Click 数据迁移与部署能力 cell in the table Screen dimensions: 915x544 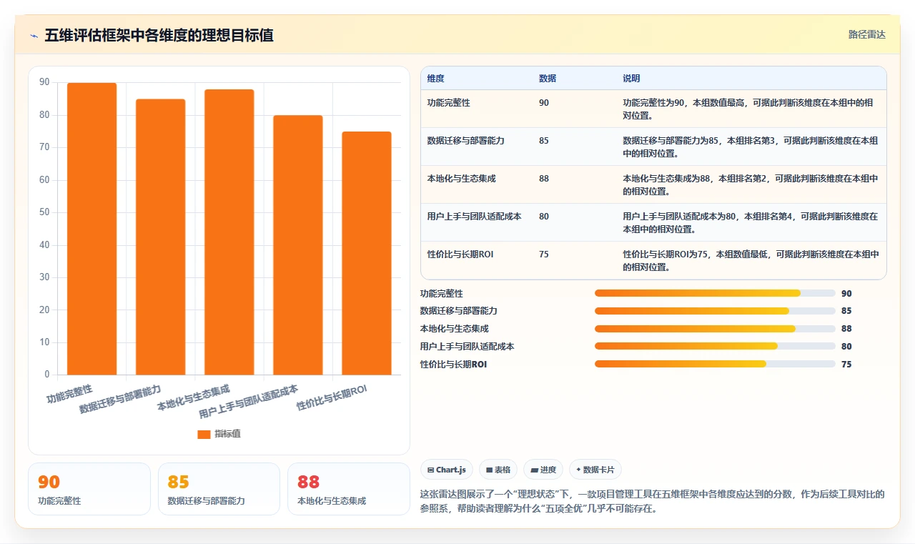(465, 141)
